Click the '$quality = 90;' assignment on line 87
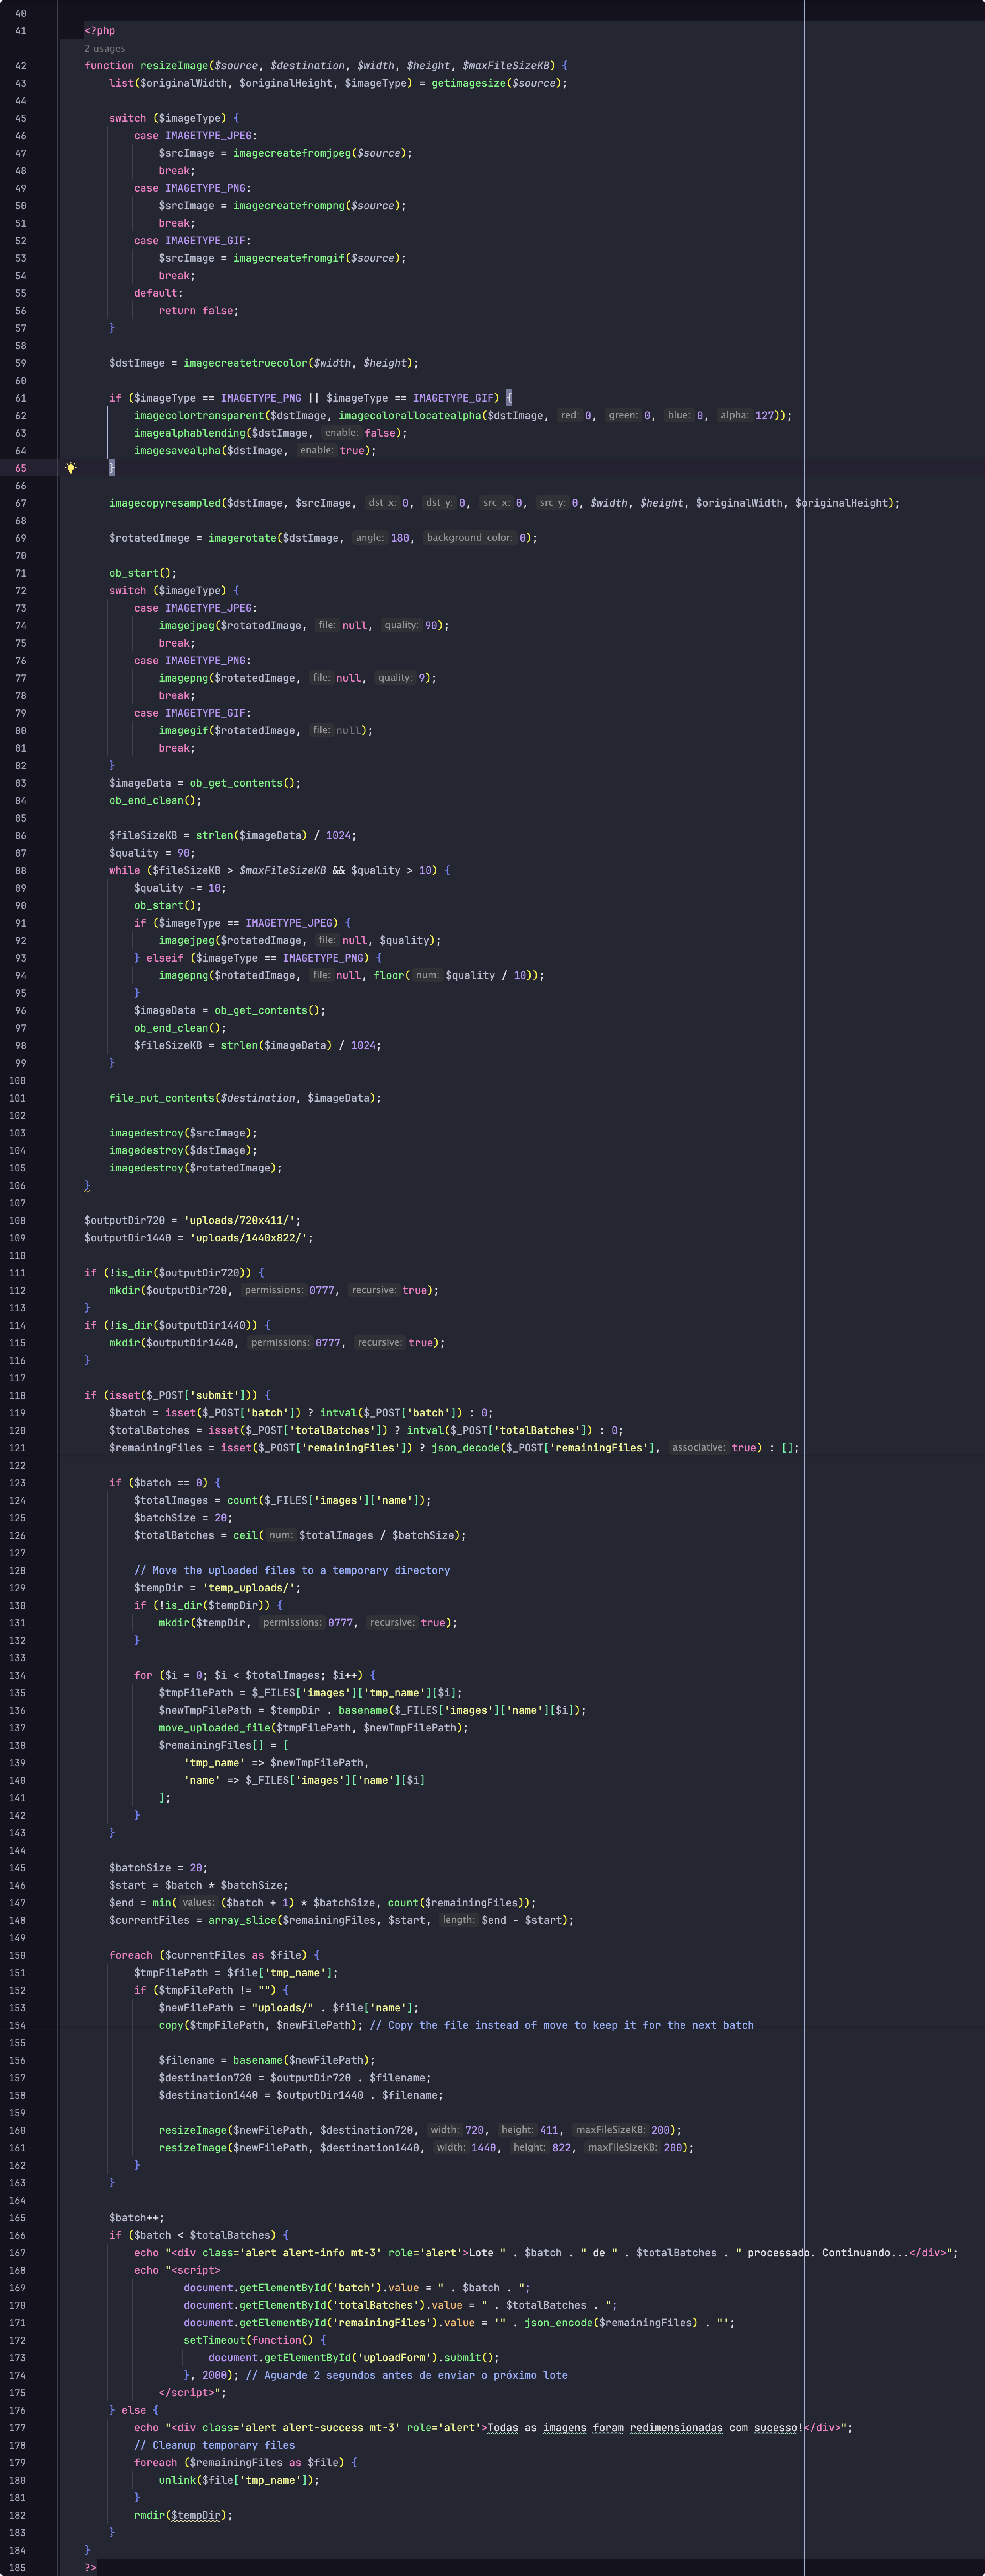 (152, 853)
